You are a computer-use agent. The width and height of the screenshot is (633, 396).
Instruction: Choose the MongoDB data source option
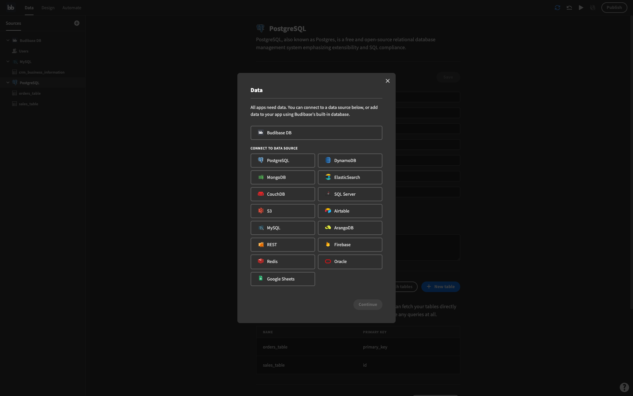coord(283,177)
